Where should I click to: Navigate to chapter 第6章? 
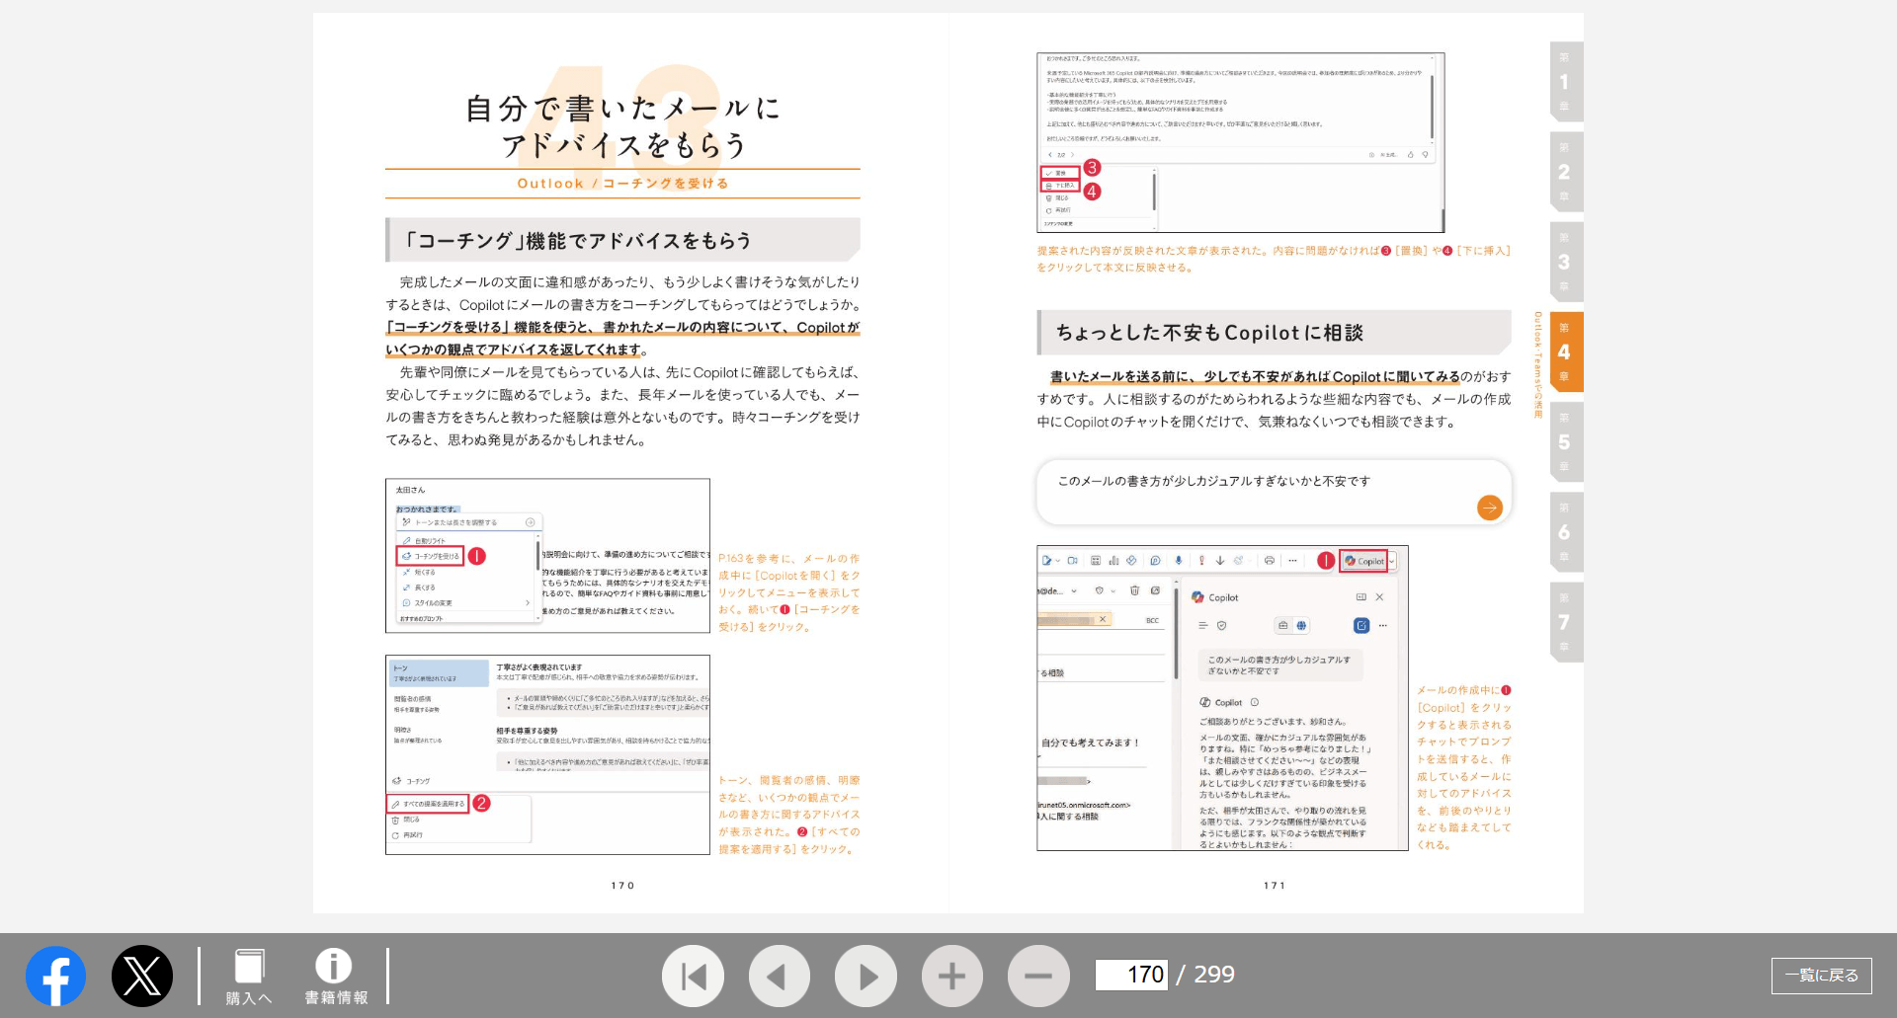[x=1565, y=531]
